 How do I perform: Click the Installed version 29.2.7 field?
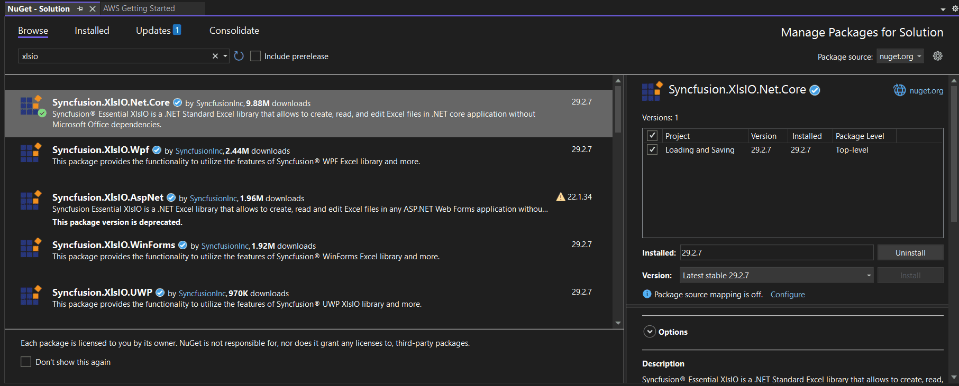click(x=777, y=252)
